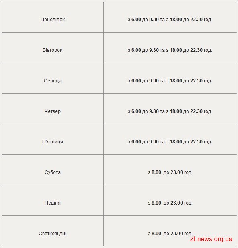Select the Вівторок day label
Viewport: 238px width, 248px height.
(x=53, y=50)
